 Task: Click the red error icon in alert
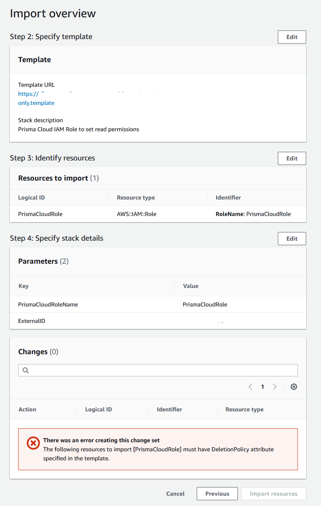(x=33, y=443)
